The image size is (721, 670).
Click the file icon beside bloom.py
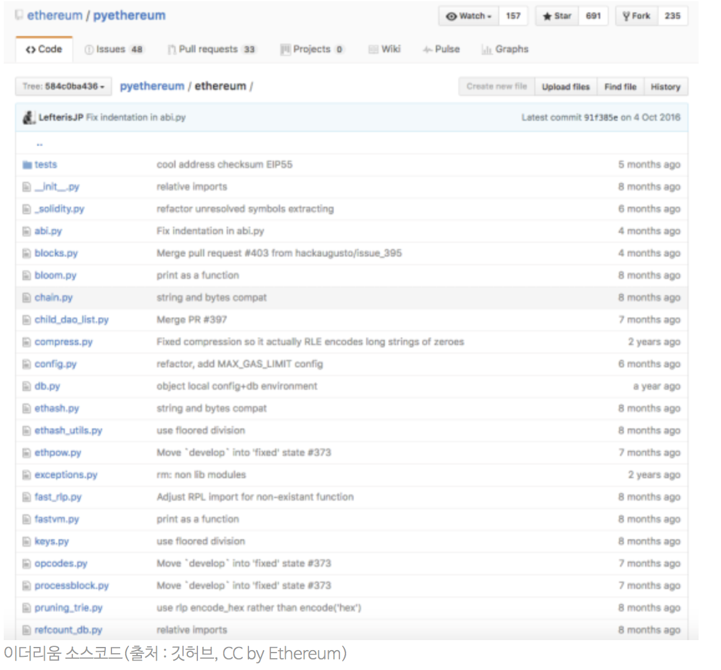coord(27,275)
